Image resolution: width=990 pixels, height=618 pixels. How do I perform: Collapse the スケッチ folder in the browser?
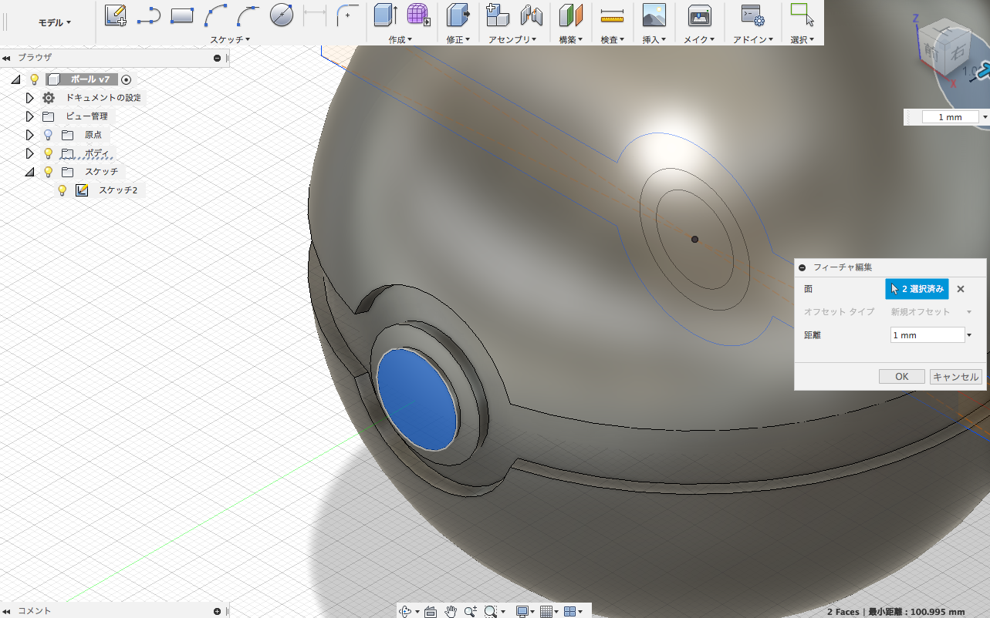(30, 172)
